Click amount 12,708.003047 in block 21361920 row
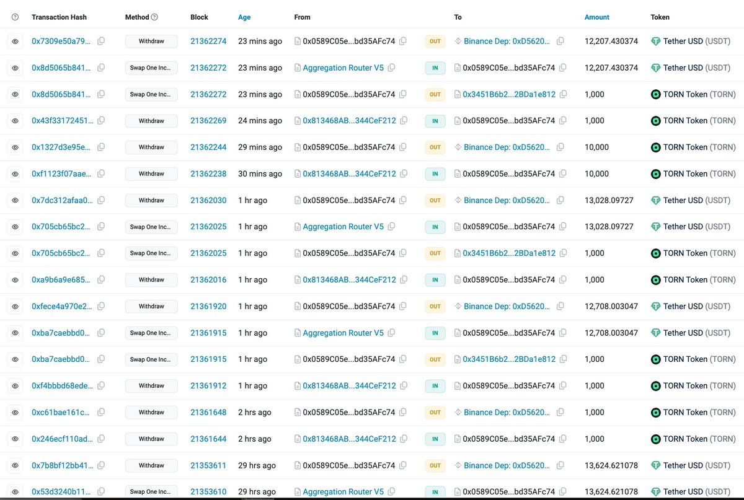Image resolution: width=744 pixels, height=500 pixels. pyautogui.click(x=611, y=306)
